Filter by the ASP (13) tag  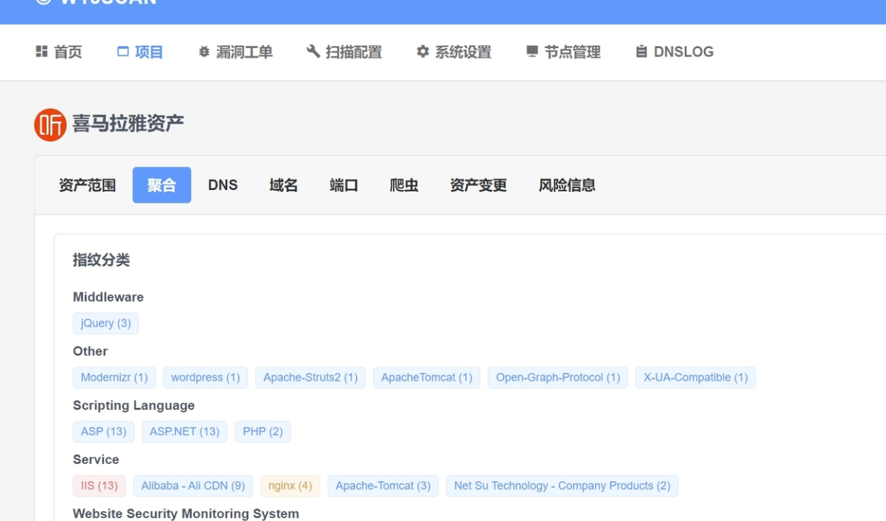pos(103,432)
